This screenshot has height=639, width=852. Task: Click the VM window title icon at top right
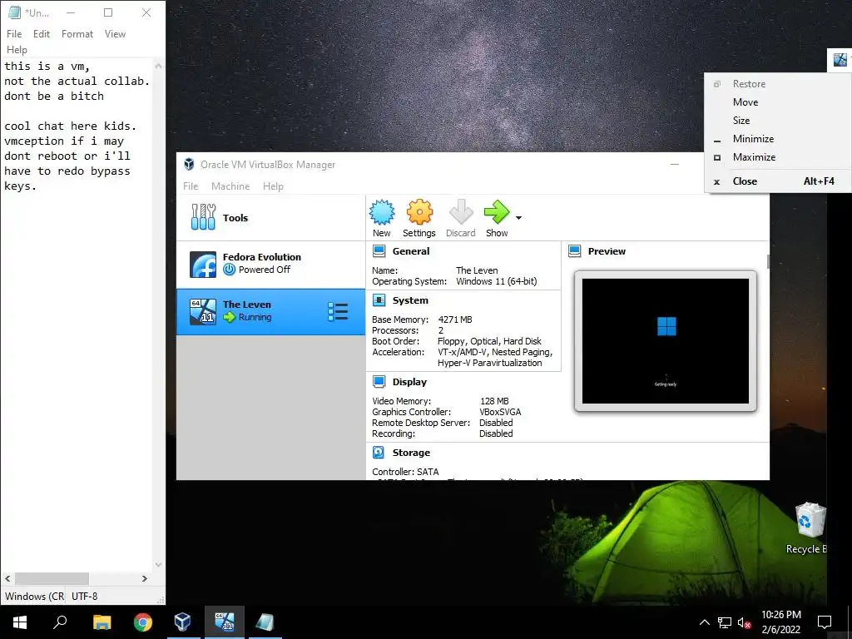(x=840, y=59)
